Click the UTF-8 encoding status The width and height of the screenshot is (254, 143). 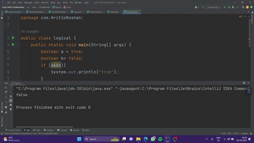236,133
